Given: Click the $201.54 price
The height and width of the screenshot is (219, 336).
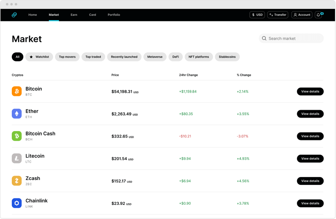Looking at the screenshot, I should [x=119, y=159].
